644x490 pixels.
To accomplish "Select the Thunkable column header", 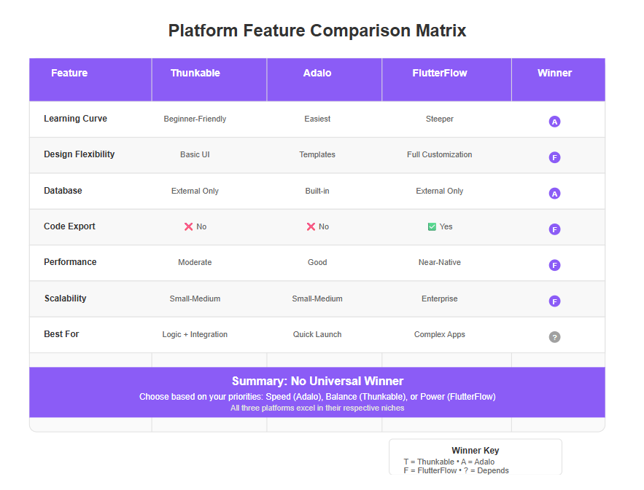I will (x=209, y=79).
